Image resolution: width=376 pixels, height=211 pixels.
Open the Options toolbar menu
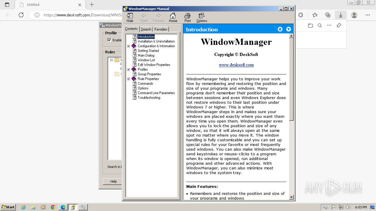[x=202, y=18]
